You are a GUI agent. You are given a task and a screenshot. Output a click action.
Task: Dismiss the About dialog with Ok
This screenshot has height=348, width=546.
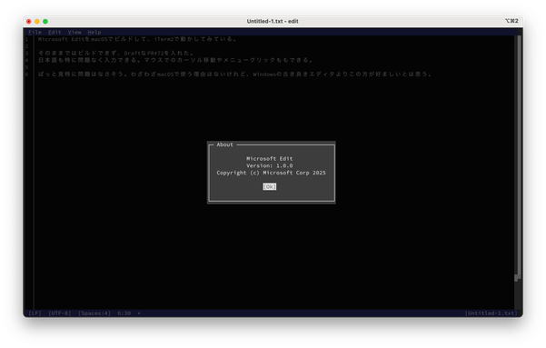point(270,186)
